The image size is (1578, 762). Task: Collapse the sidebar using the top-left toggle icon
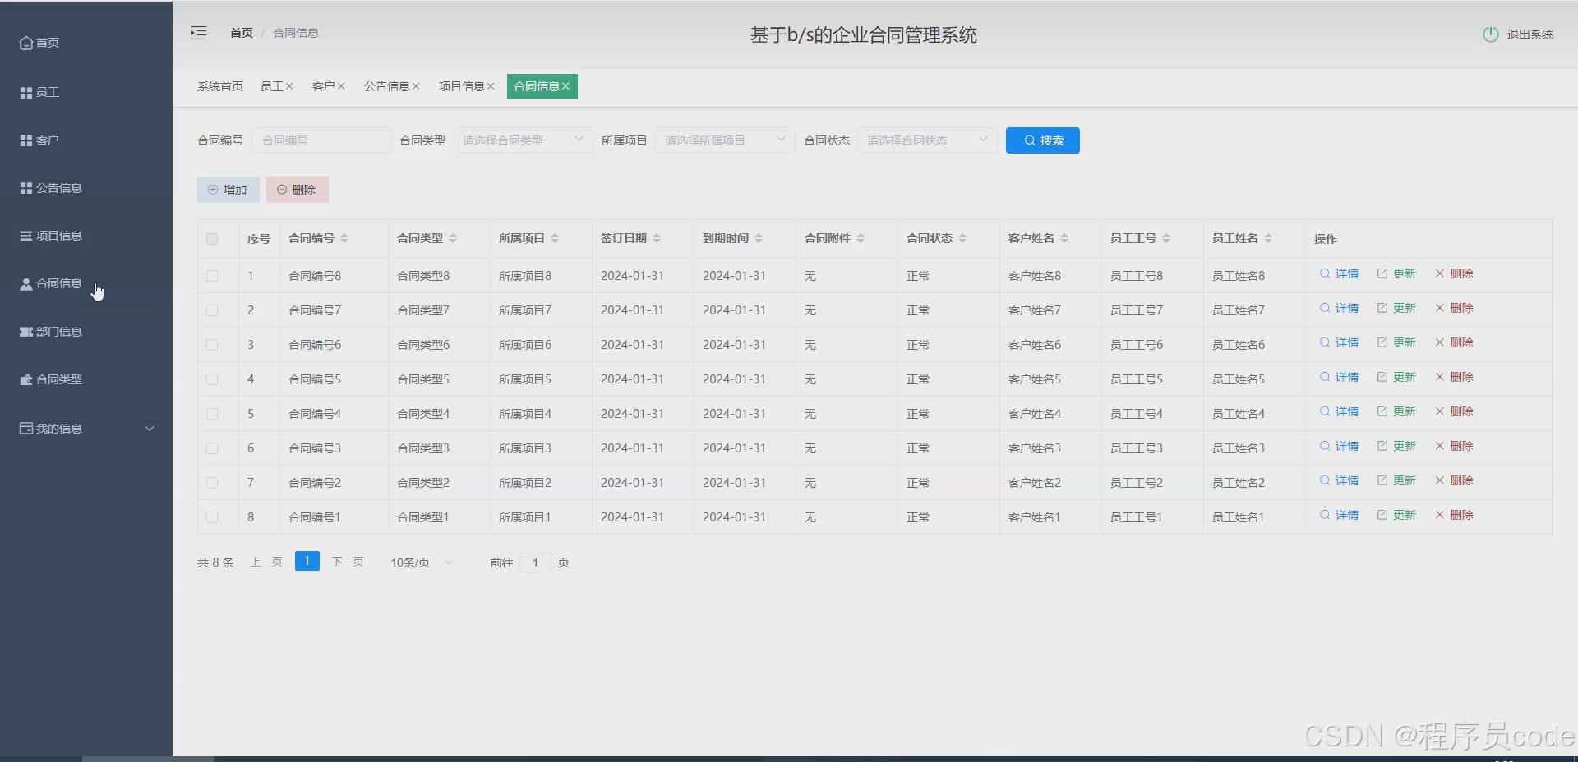198,33
